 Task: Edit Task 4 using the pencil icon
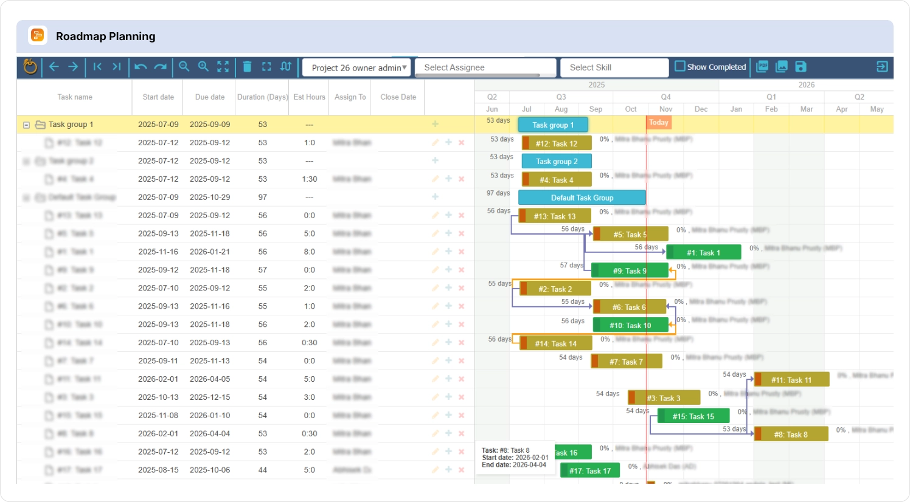click(x=434, y=179)
